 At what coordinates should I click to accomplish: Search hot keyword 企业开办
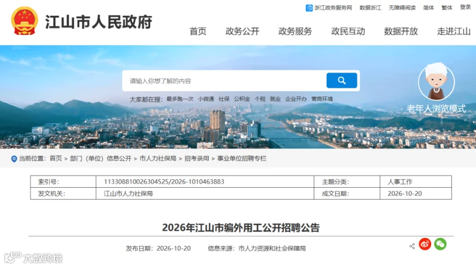click(296, 99)
